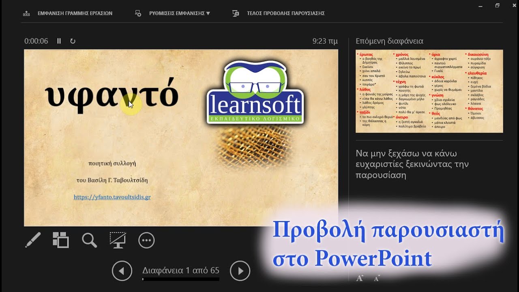This screenshot has height=292, width=519.
Task: Pause the presentation timer
Action: point(59,41)
